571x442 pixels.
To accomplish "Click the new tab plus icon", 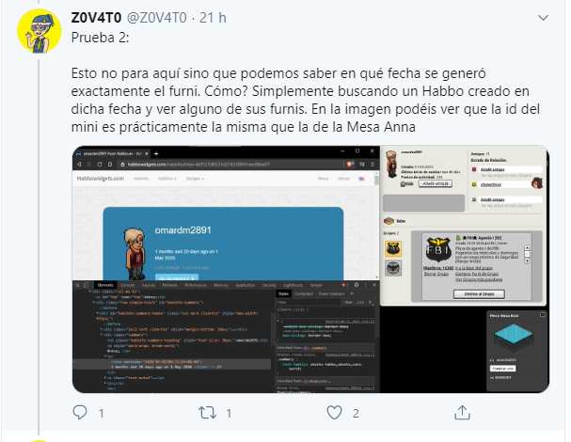I will (156, 153).
